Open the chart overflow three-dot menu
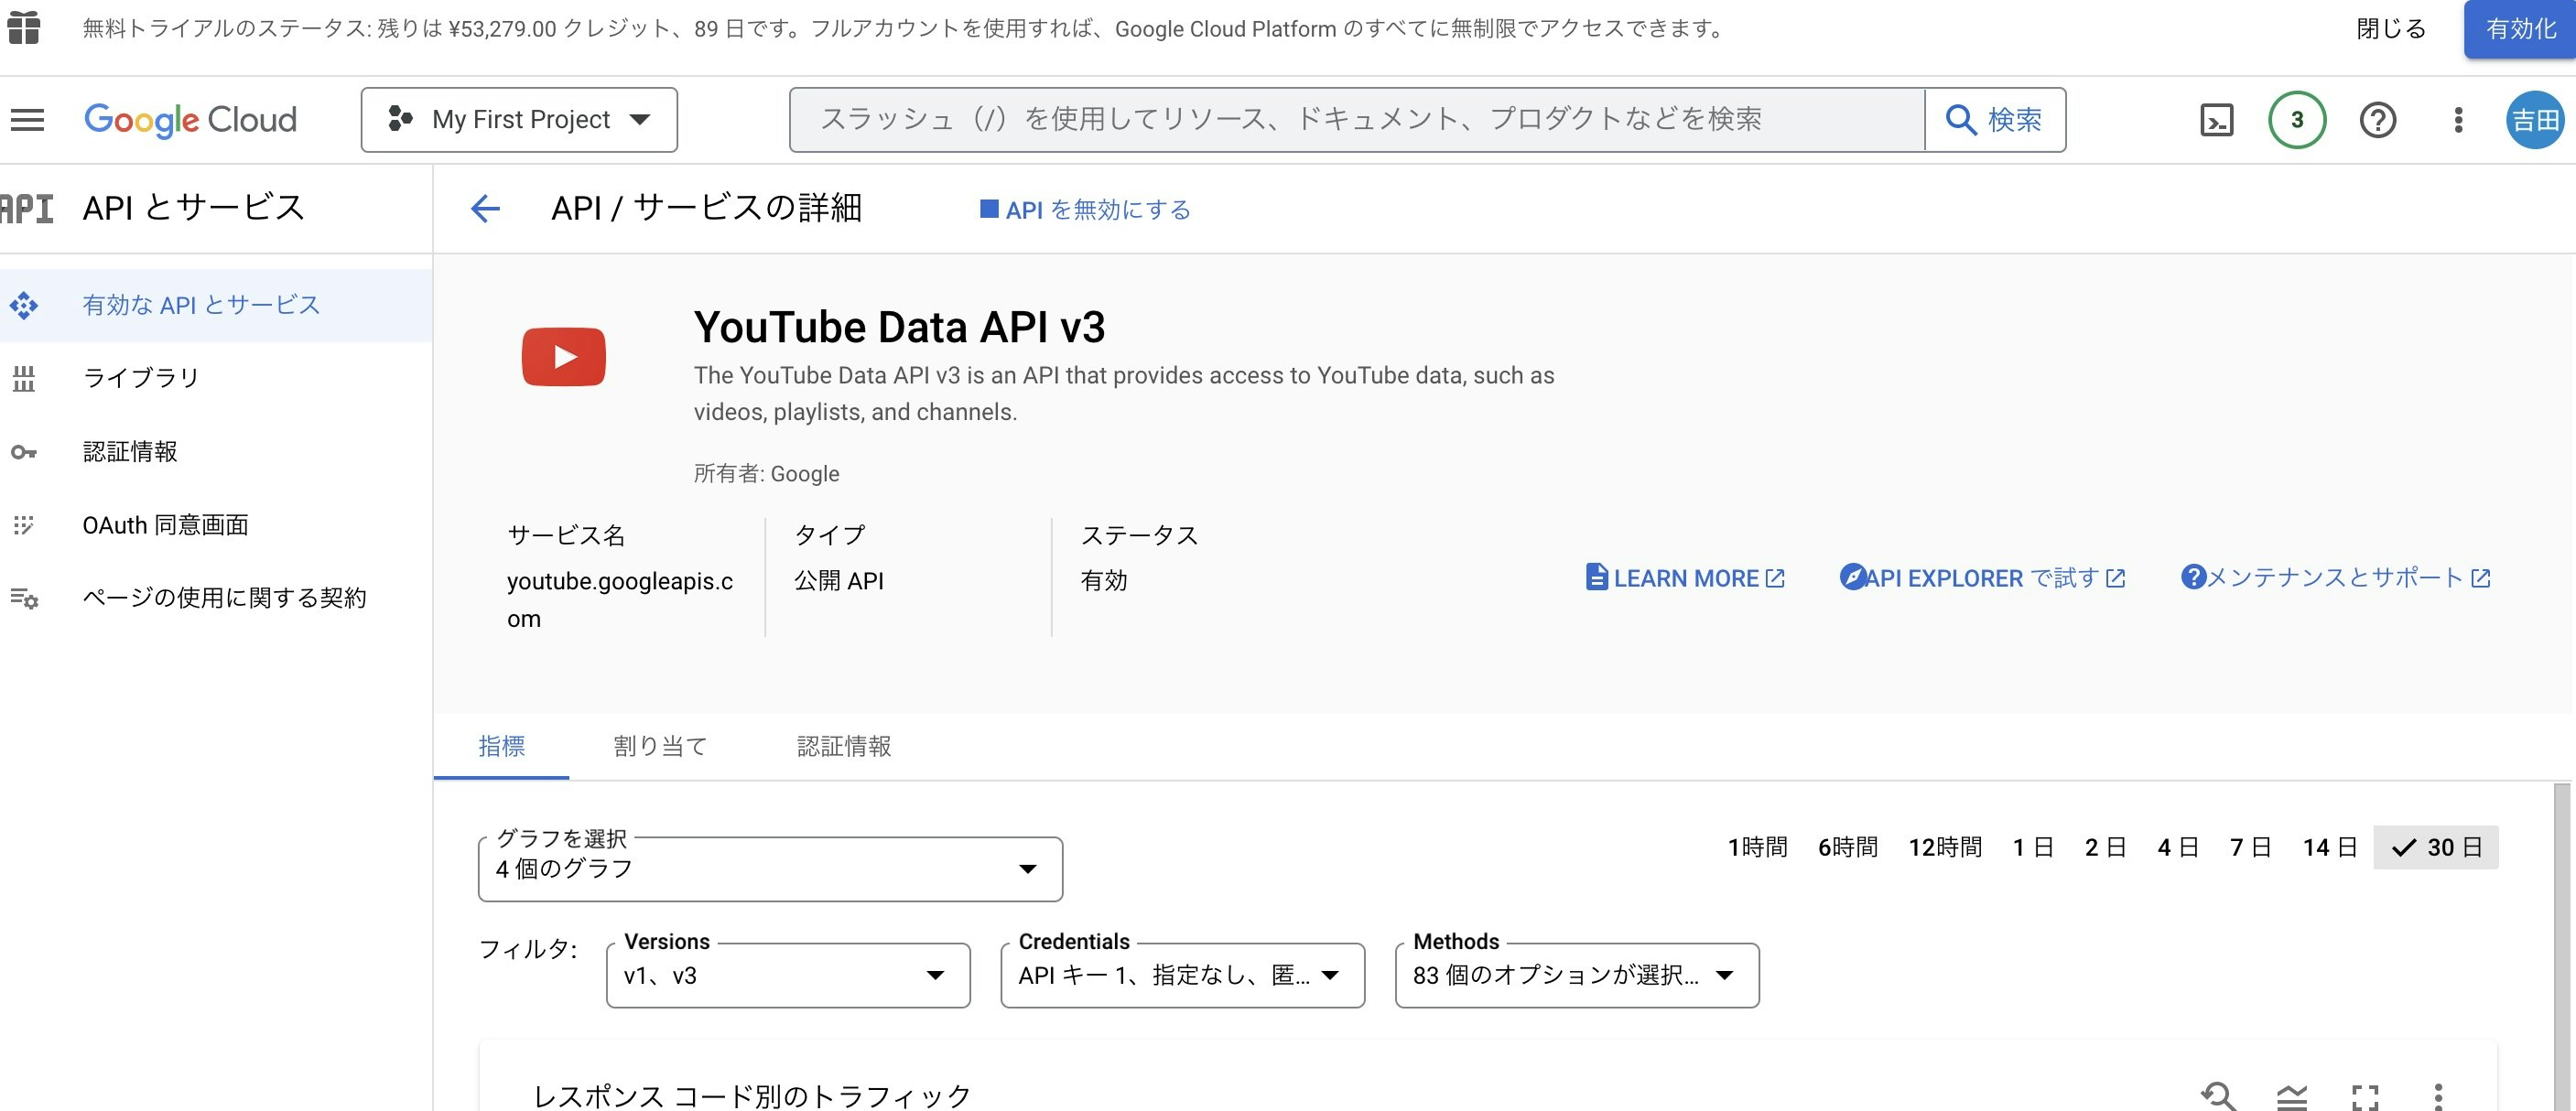Screen dimensions: 2576x1111 click(x=2437, y=1095)
